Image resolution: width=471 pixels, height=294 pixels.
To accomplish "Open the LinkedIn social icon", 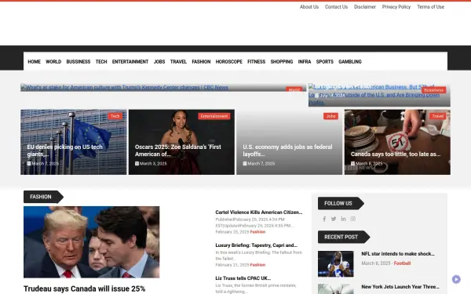I will (343, 219).
